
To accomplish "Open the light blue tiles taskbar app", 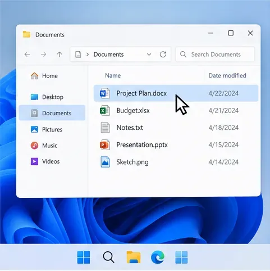I will pos(181,258).
